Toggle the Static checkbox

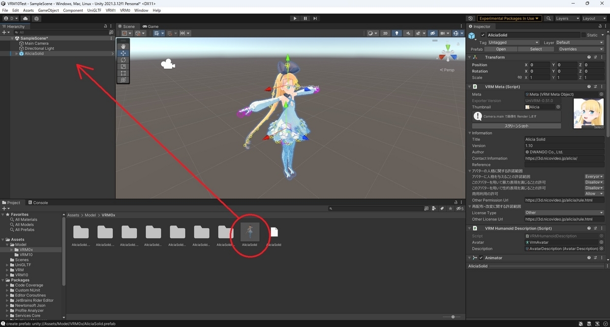point(583,35)
